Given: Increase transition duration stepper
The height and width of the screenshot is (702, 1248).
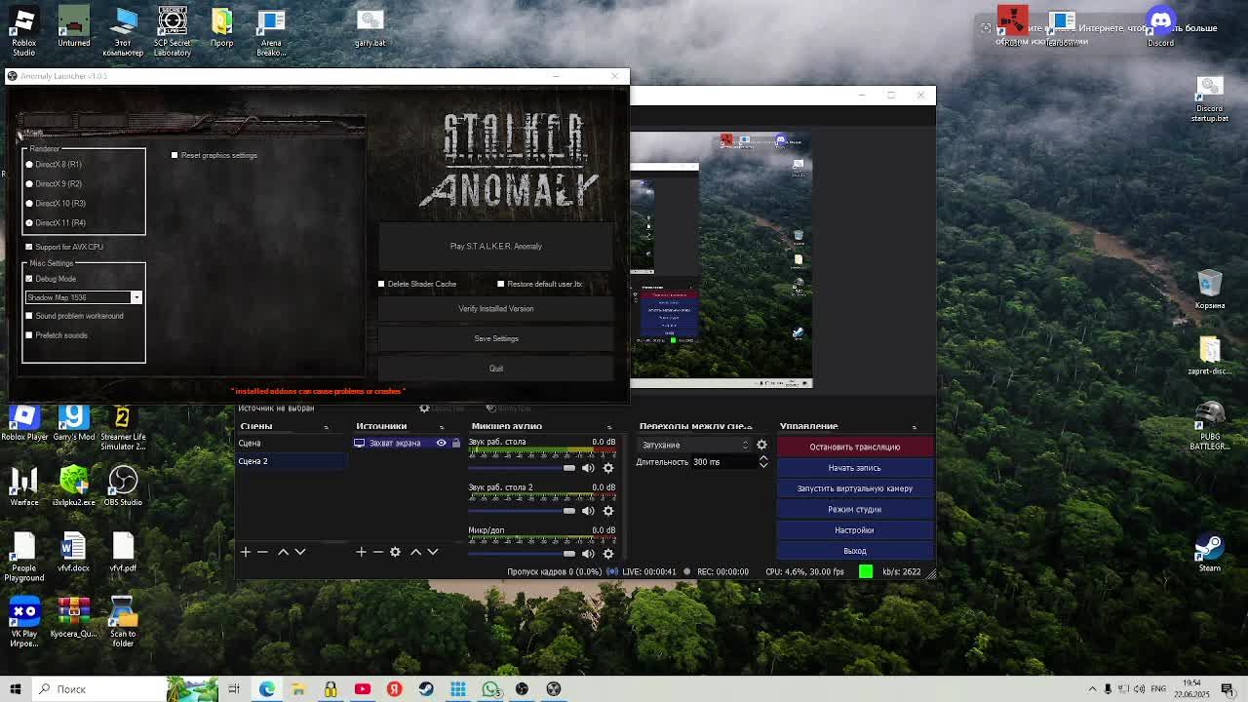Looking at the screenshot, I should [x=763, y=458].
